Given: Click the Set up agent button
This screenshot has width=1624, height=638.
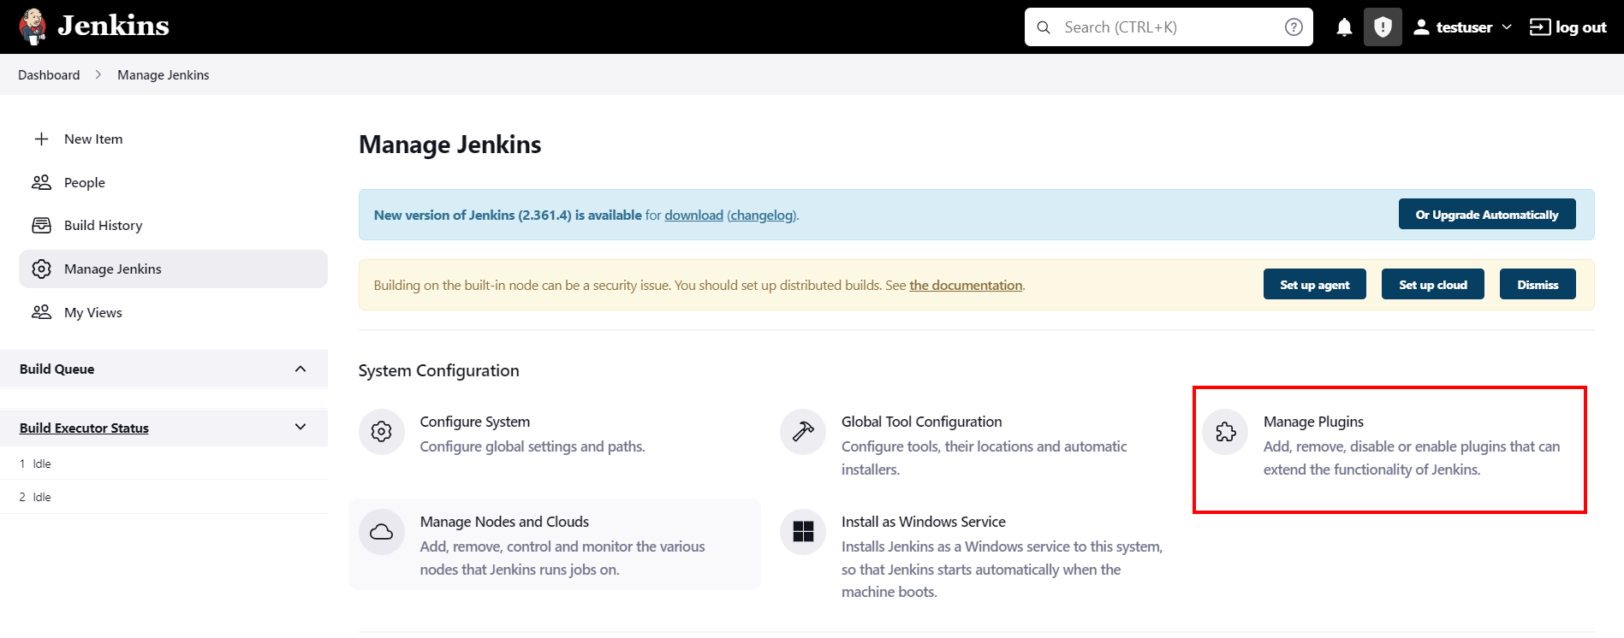Looking at the screenshot, I should point(1315,285).
